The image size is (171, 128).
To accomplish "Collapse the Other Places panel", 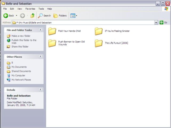I will pos(41,56).
